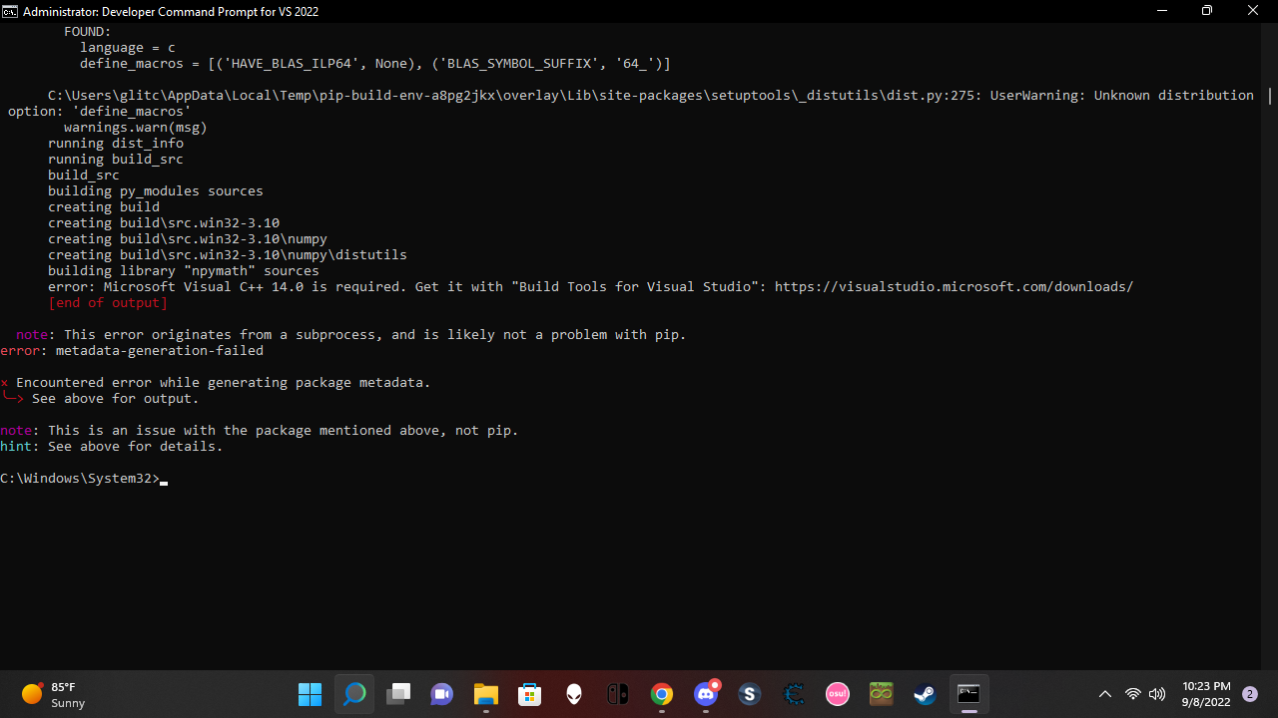The width and height of the screenshot is (1278, 718).
Task: Click the C:\Windows\System32> prompt line
Action: pyautogui.click(x=84, y=479)
